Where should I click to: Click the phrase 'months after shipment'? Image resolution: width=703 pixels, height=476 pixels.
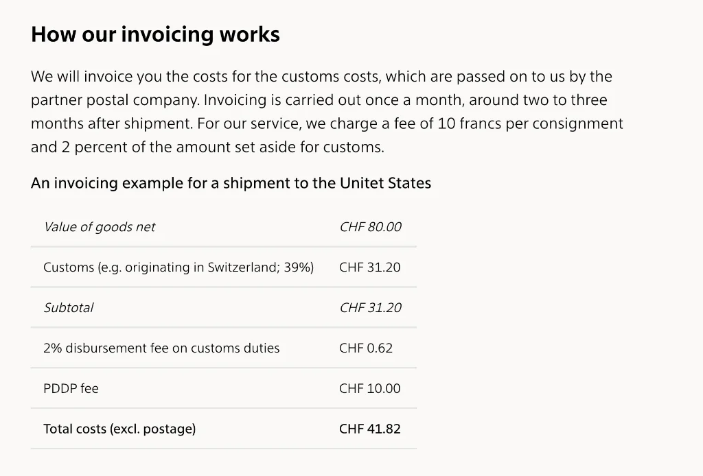[x=111, y=124]
